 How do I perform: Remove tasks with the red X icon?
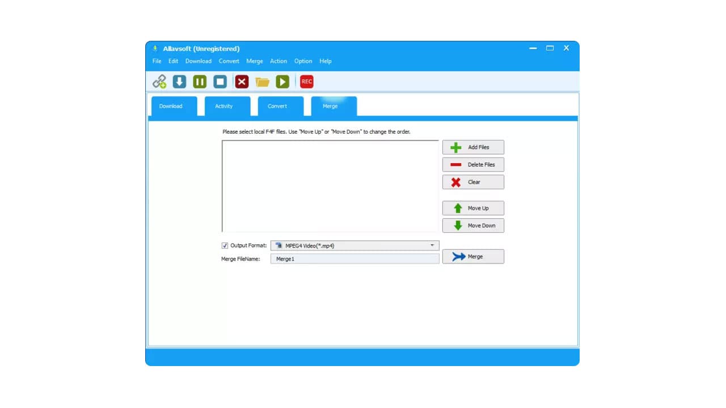(x=242, y=82)
